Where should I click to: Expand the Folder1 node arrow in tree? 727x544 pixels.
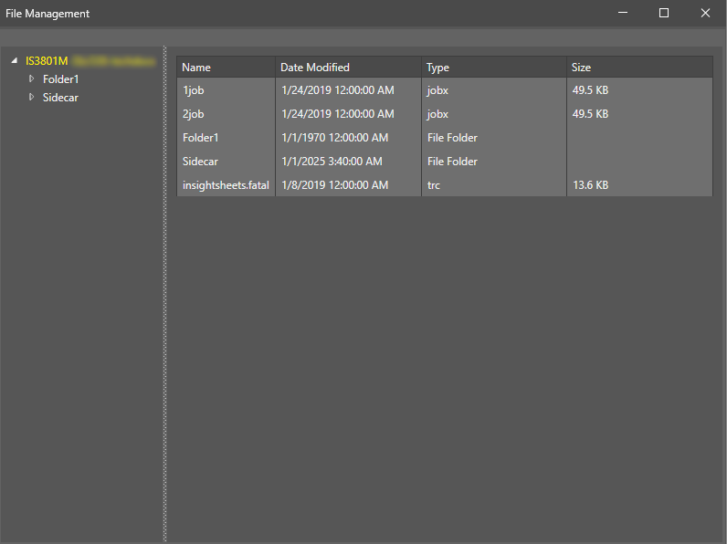click(32, 79)
